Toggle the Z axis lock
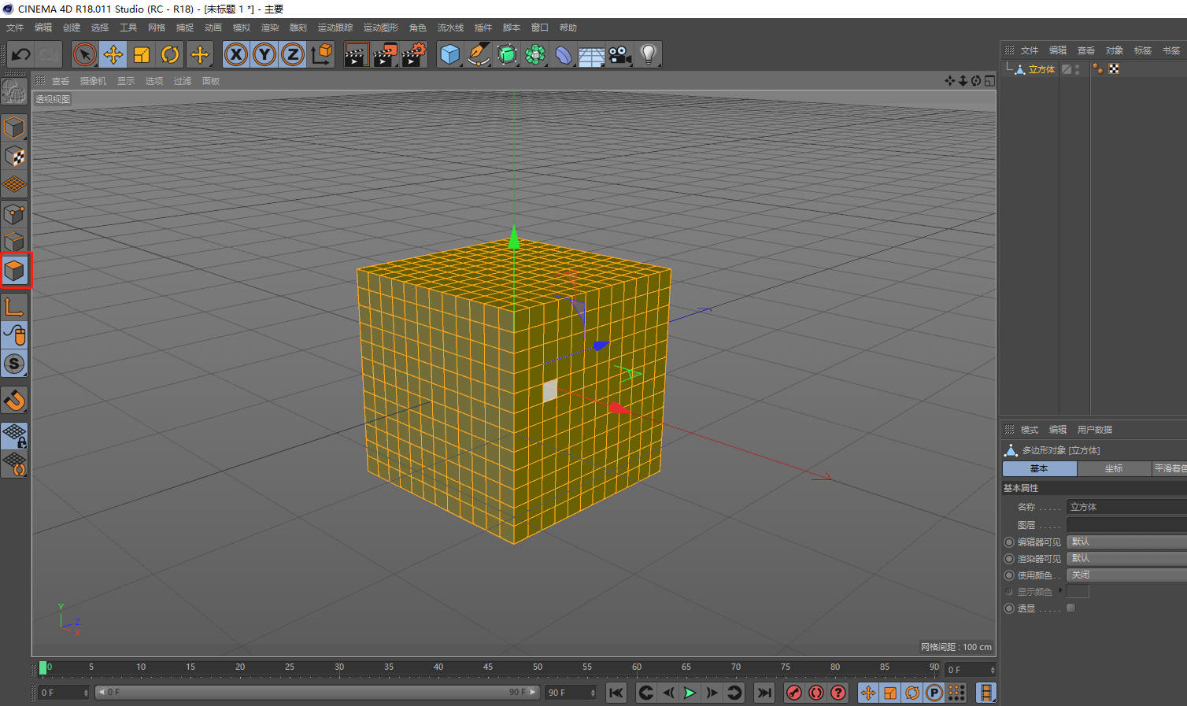Viewport: 1187px width, 706px height. (x=293, y=54)
